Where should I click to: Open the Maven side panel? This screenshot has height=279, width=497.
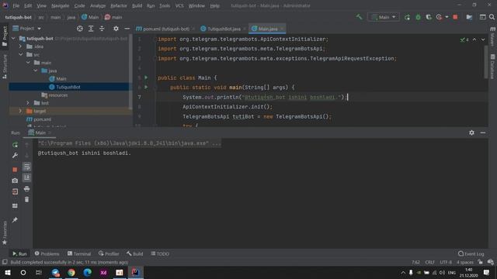[492, 36]
